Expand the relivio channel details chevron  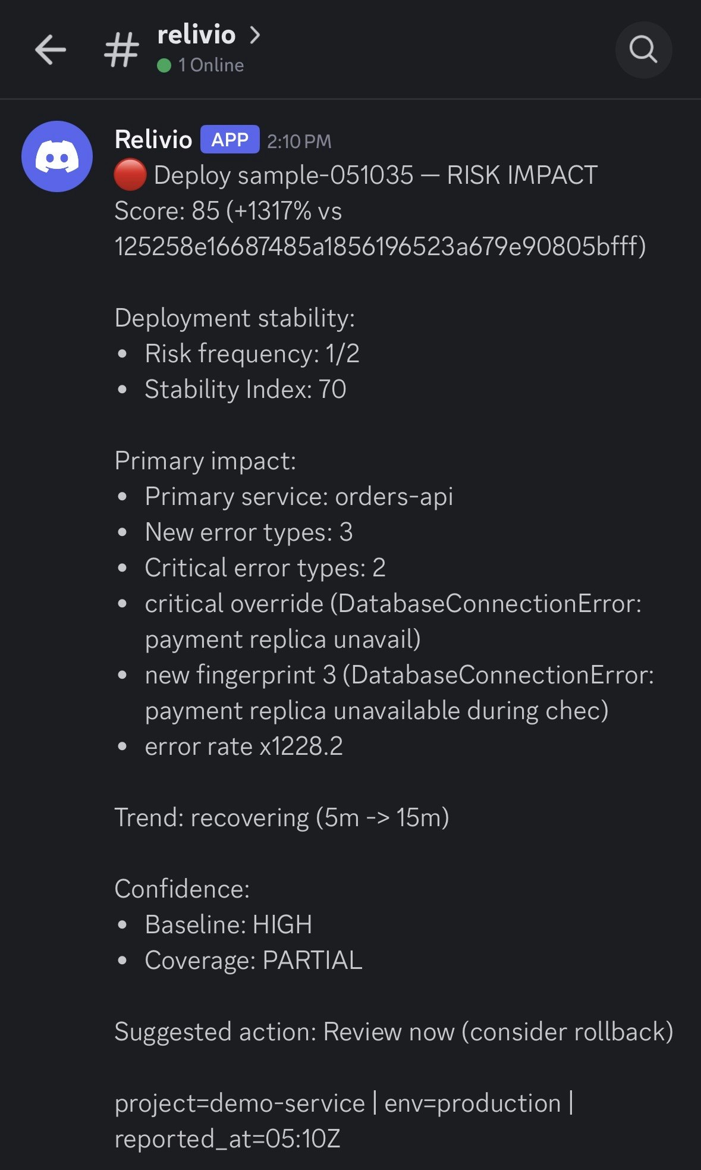coord(256,36)
